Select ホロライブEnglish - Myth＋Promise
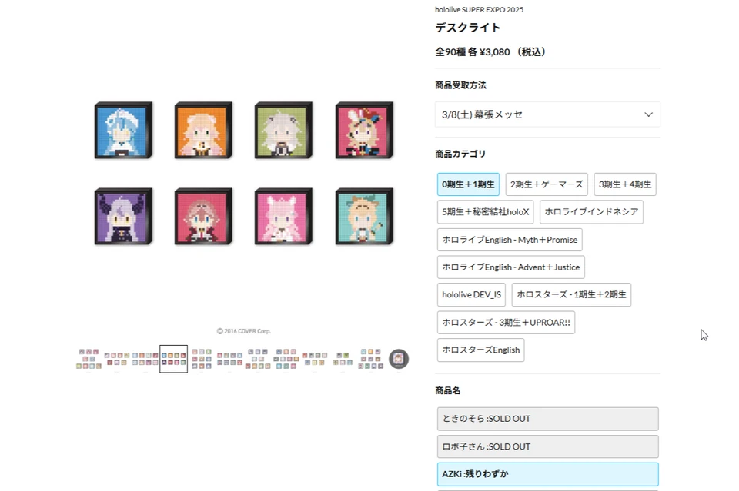This screenshot has width=739, height=491. (x=510, y=240)
